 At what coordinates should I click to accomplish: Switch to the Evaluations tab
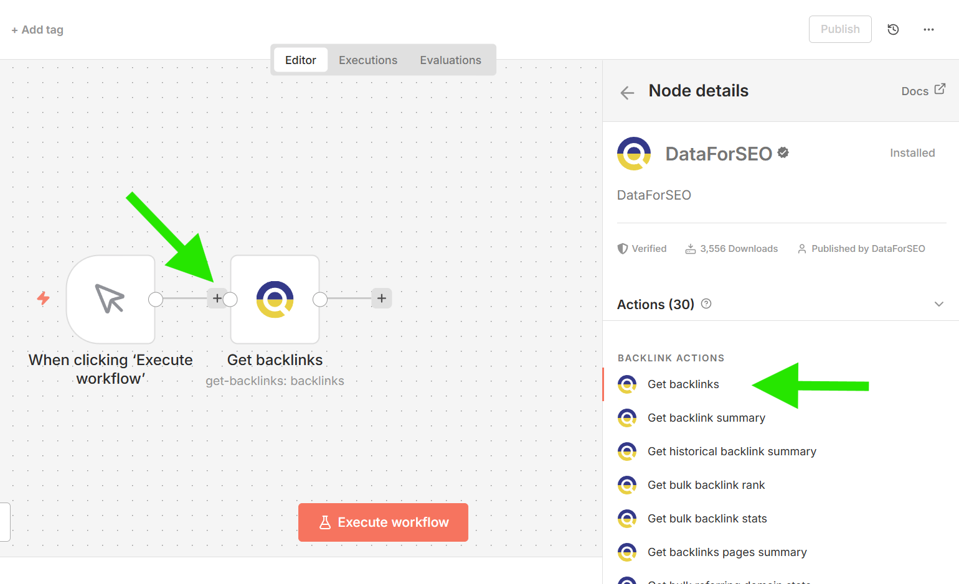point(450,60)
